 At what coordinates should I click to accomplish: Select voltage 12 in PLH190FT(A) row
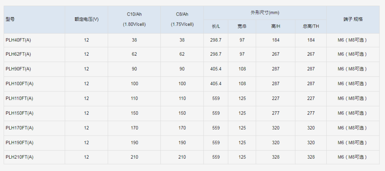click(86, 143)
